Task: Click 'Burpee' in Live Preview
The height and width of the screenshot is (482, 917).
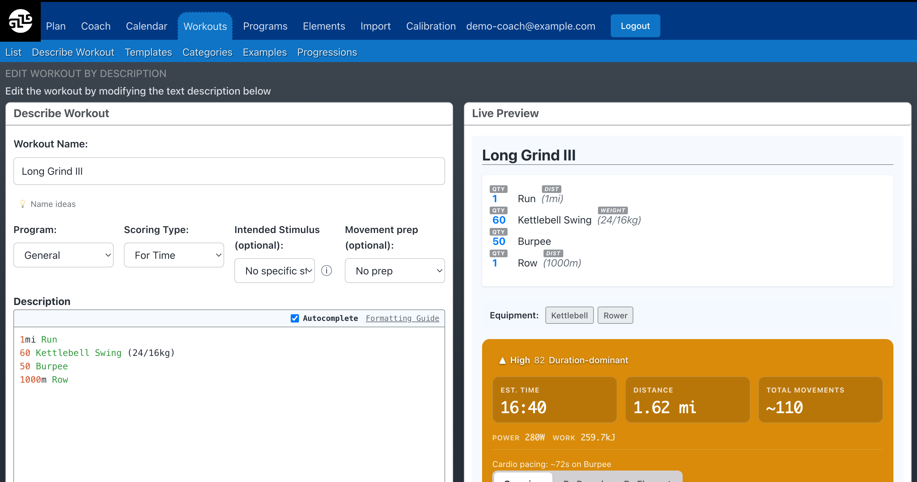Action: (x=534, y=241)
